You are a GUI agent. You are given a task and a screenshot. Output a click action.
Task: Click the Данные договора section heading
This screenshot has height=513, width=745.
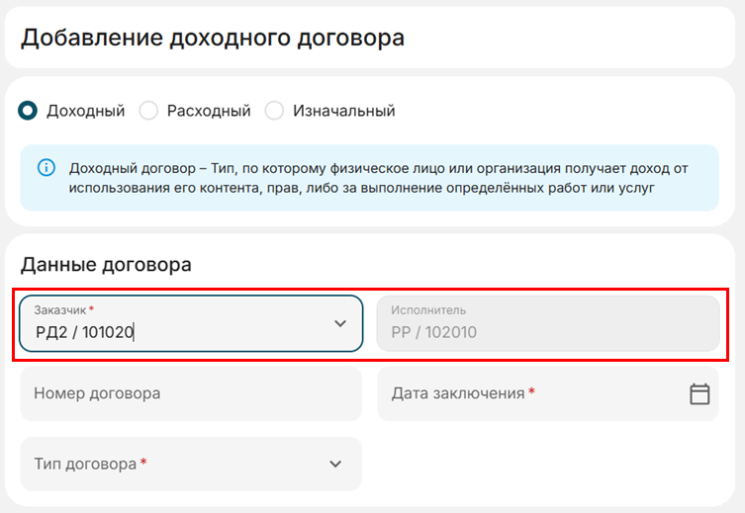coord(106,264)
